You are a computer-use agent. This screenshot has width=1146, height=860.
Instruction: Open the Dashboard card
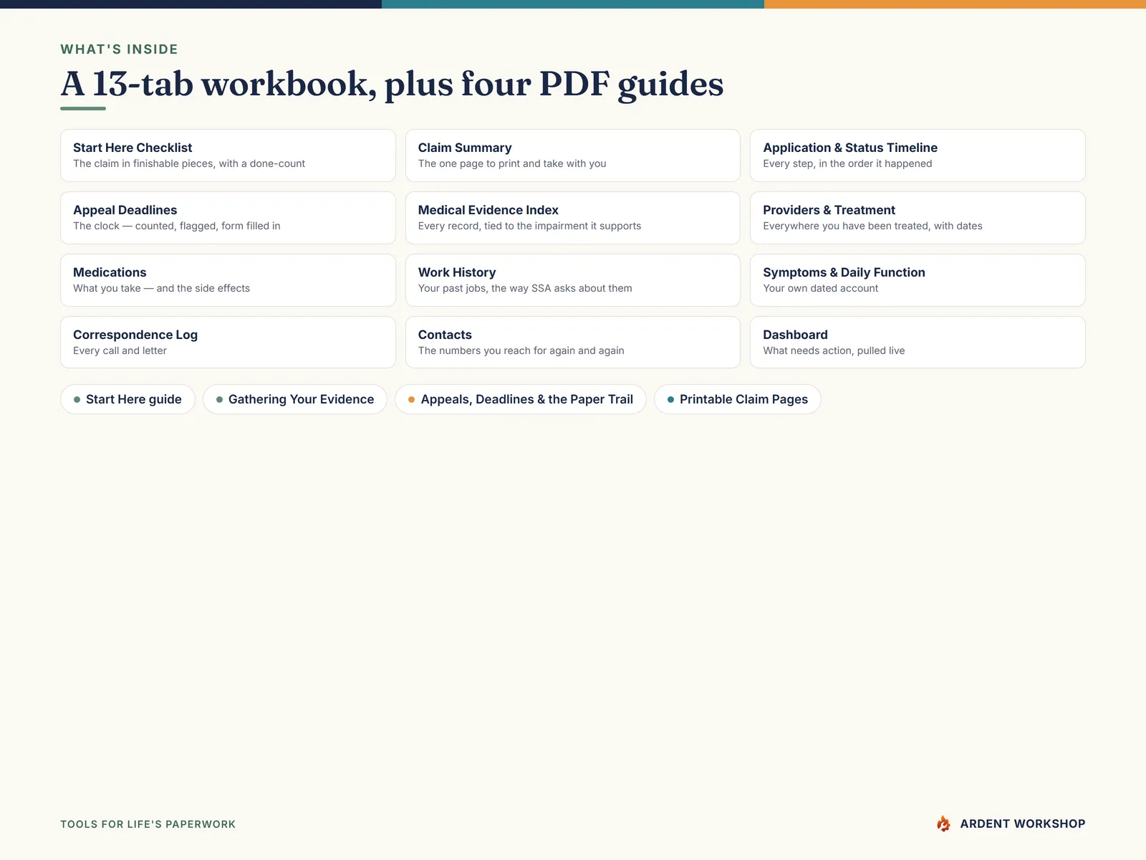coord(918,343)
